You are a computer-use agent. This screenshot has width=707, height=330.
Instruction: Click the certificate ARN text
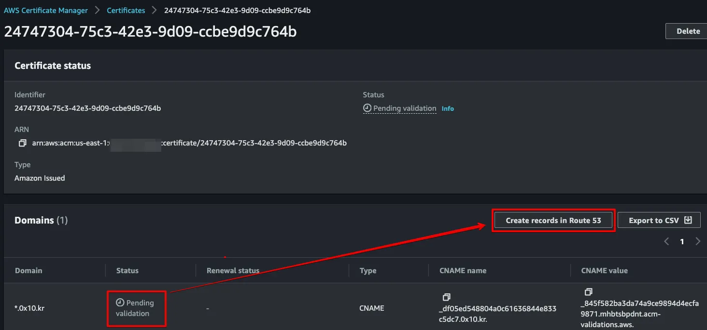(189, 143)
